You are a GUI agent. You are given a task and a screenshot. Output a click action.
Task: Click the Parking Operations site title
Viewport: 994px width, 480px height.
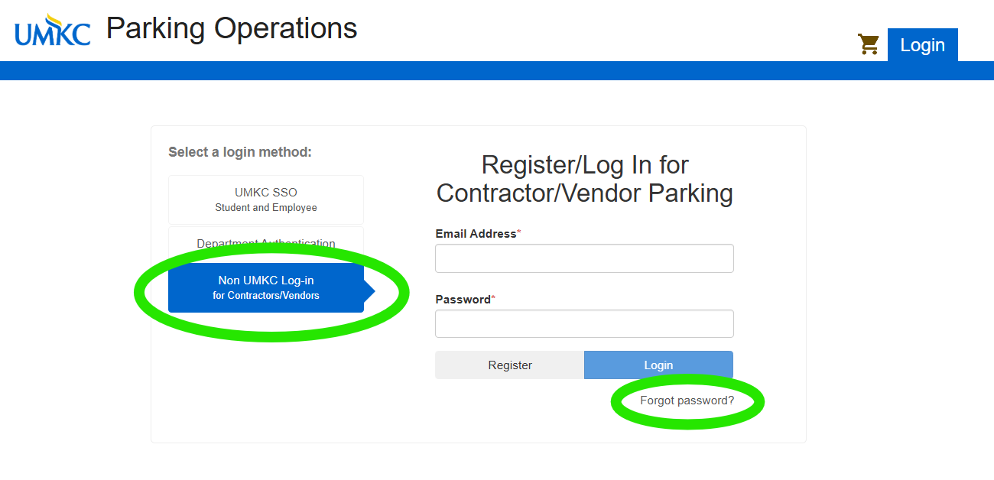click(232, 29)
